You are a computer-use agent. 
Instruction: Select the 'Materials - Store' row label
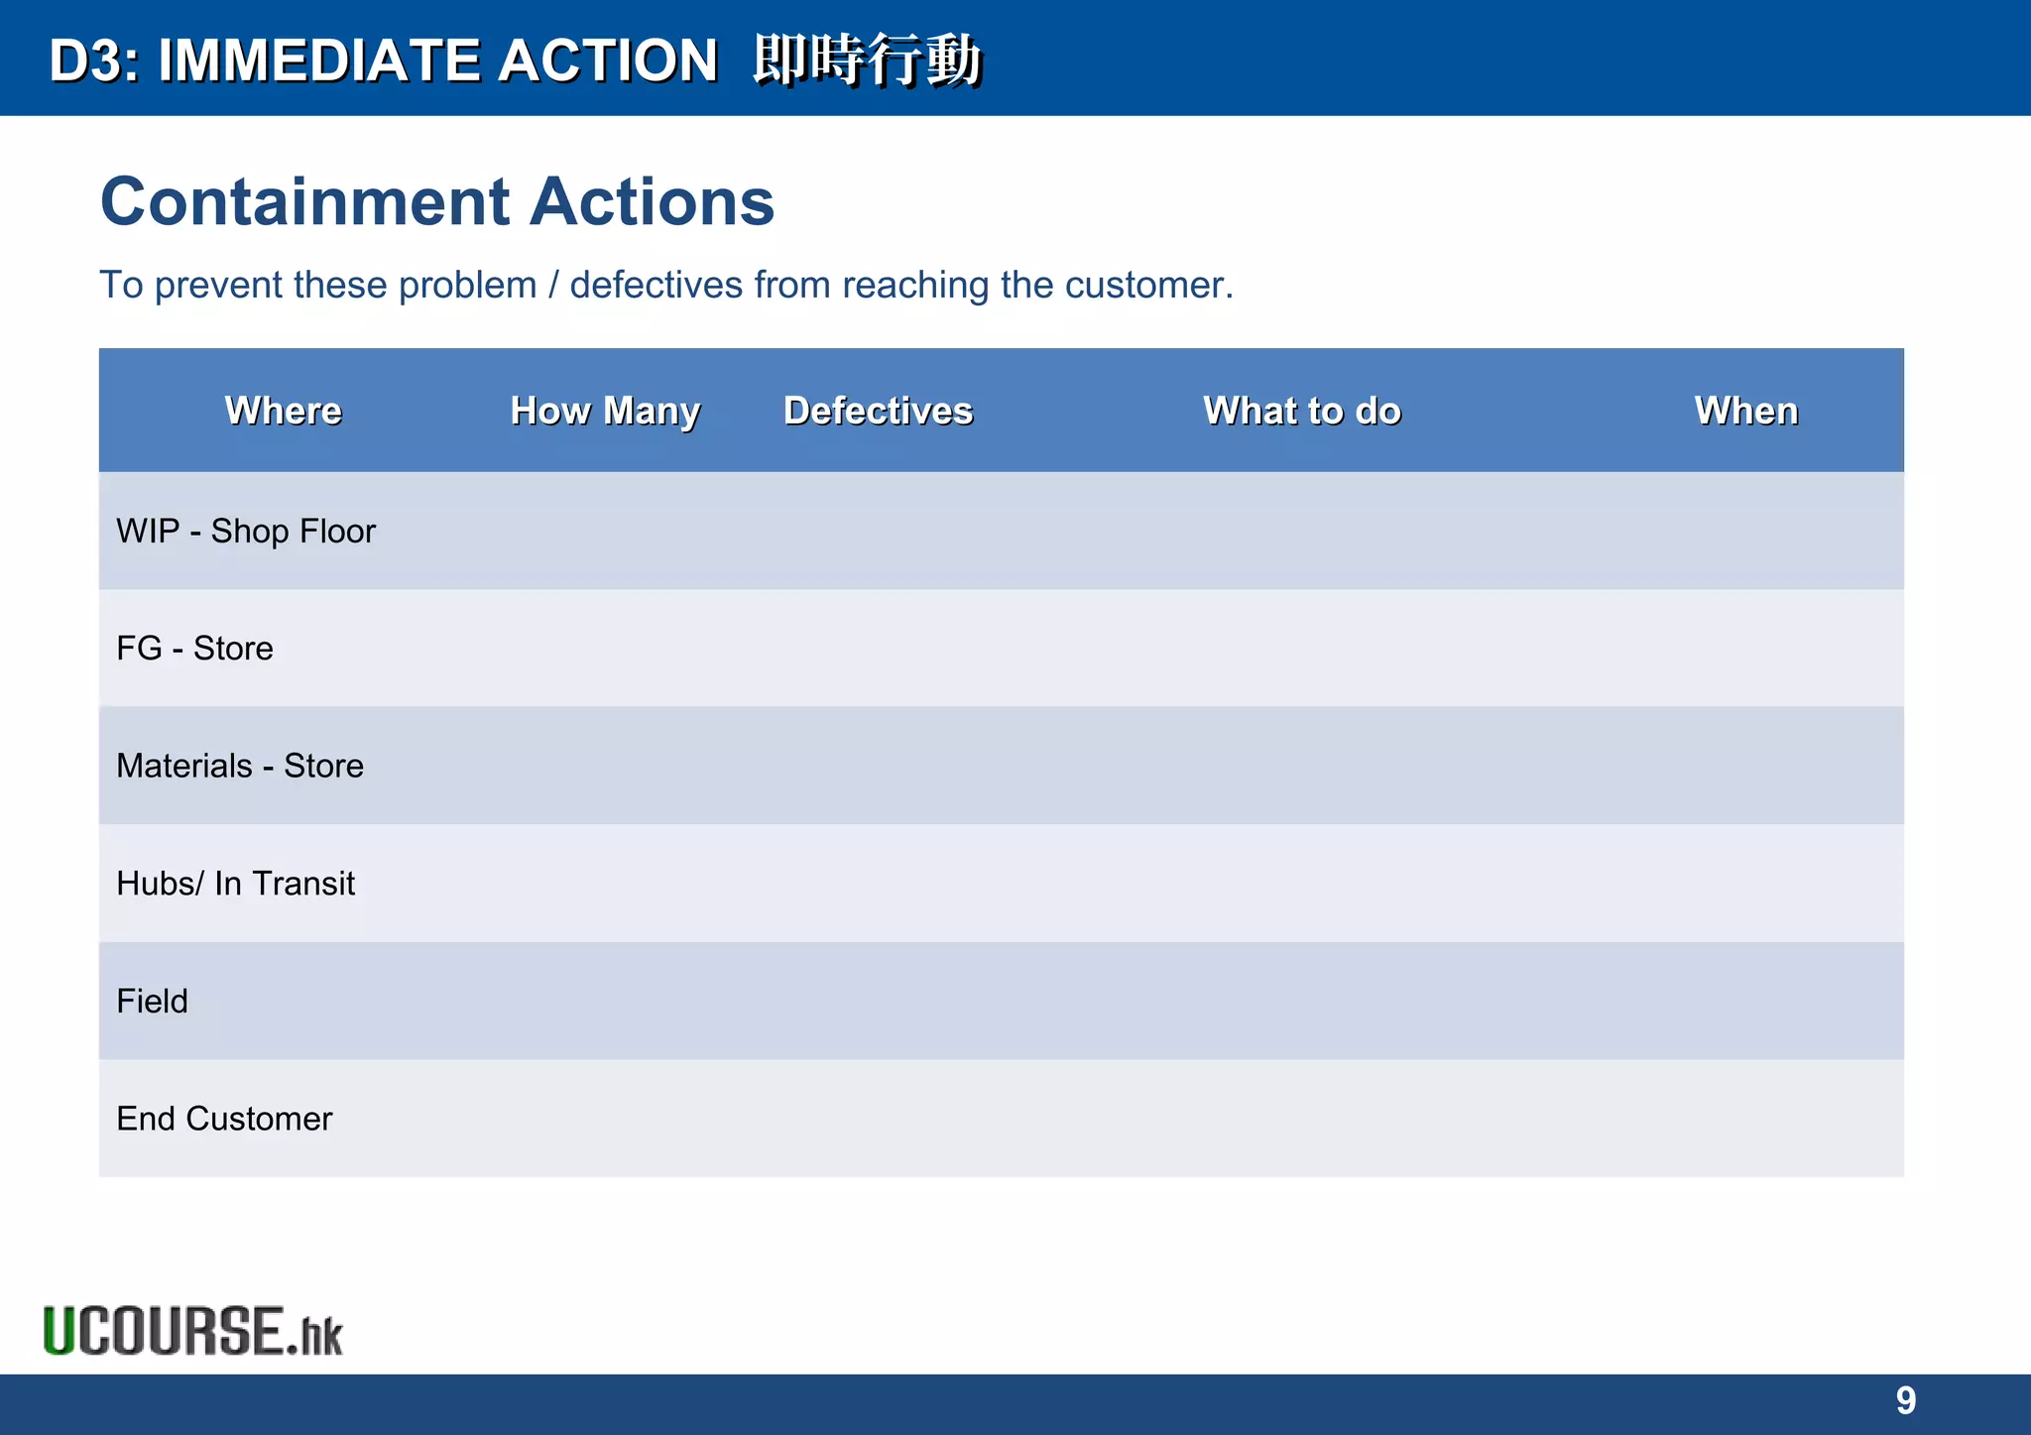coord(240,766)
